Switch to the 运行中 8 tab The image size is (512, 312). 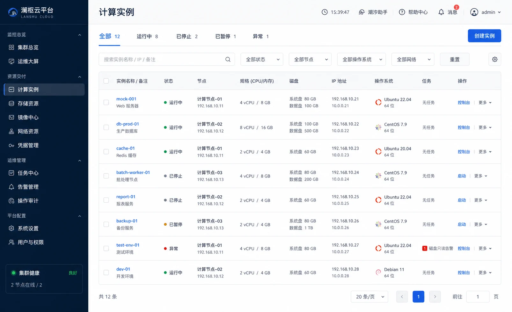coord(147,36)
